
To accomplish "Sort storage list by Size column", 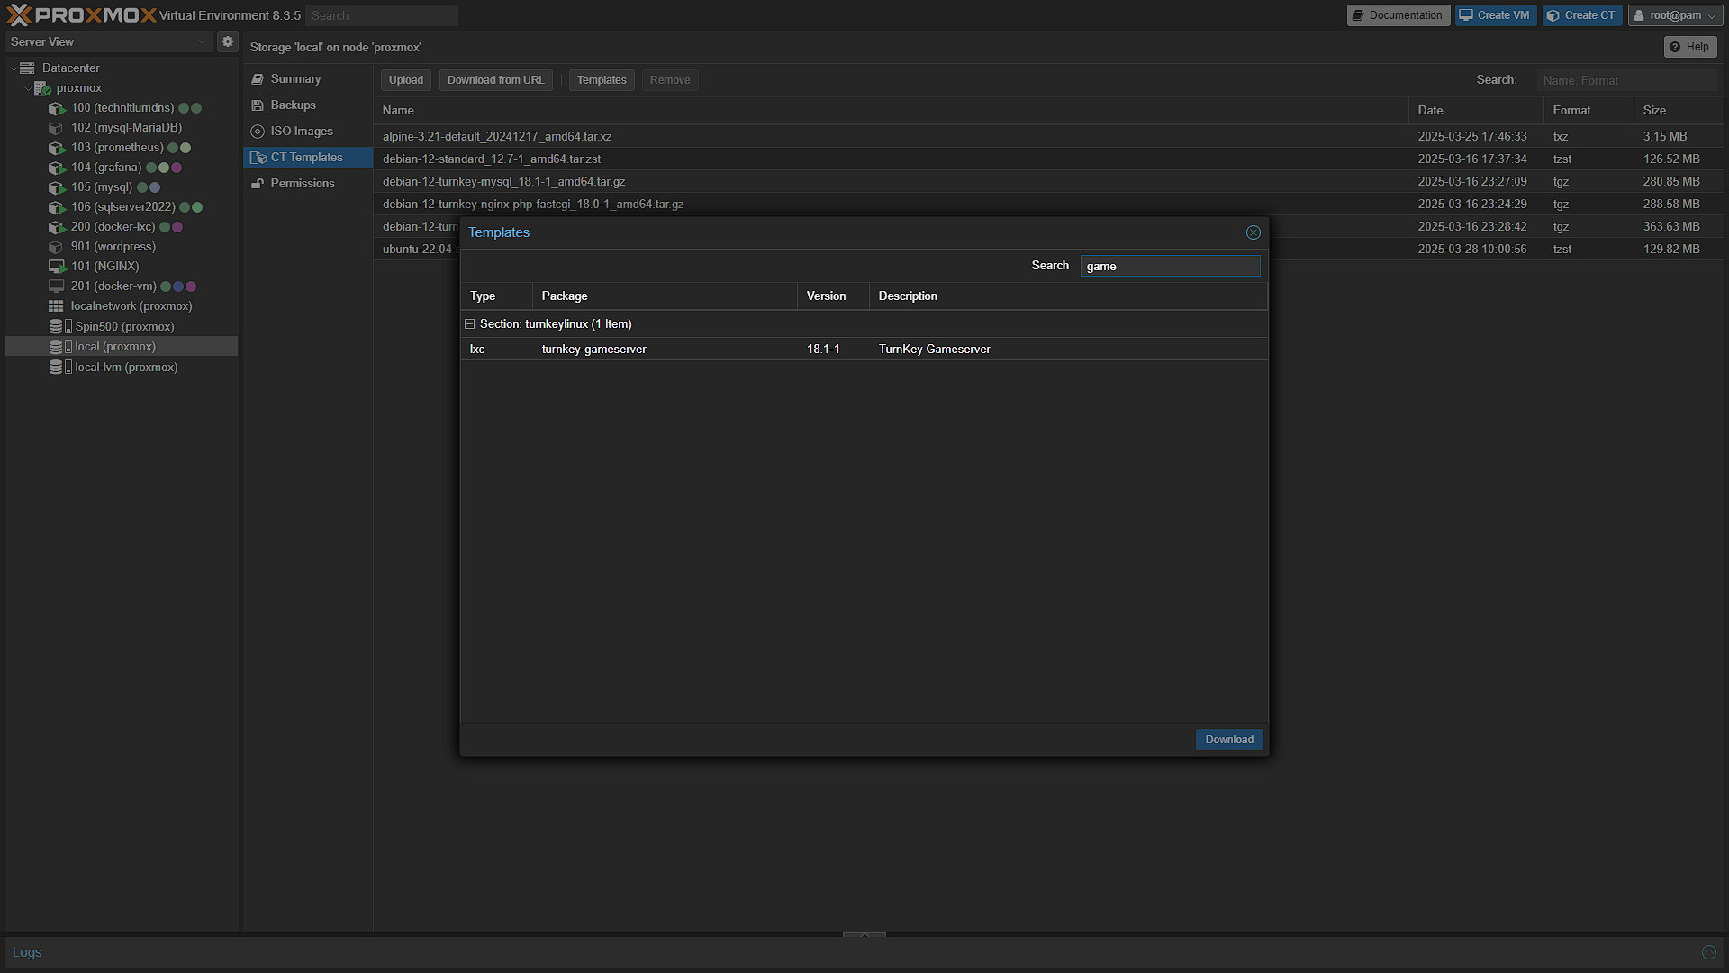I will (x=1679, y=111).
